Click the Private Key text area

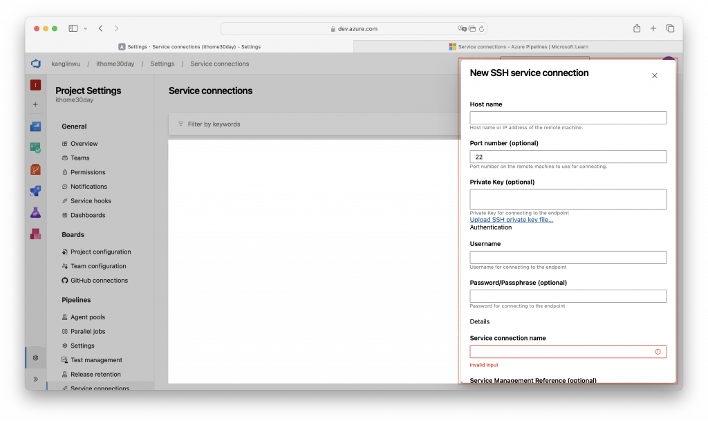pyautogui.click(x=568, y=199)
